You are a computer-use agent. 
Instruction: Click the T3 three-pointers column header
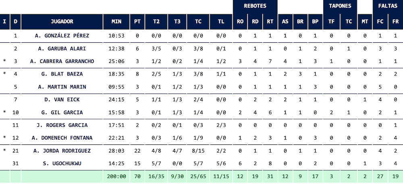pyautogui.click(x=177, y=22)
